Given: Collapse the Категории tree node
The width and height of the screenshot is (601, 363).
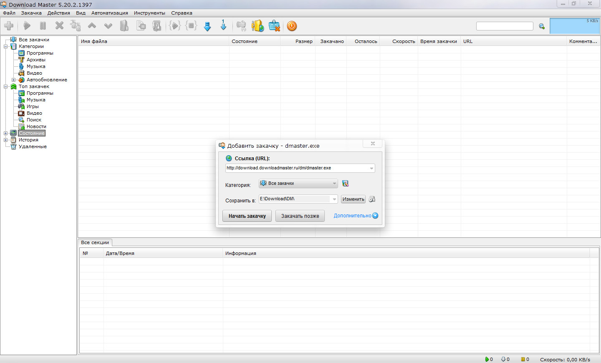Looking at the screenshot, I should (6, 46).
